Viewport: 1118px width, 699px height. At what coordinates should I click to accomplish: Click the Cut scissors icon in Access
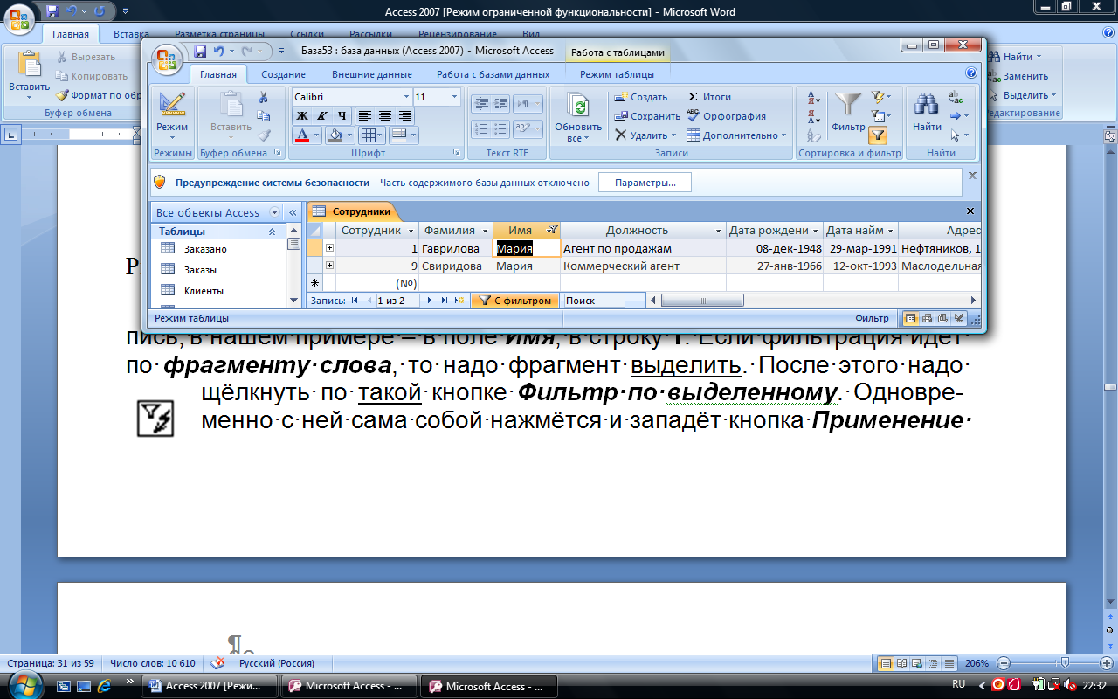pos(263,98)
